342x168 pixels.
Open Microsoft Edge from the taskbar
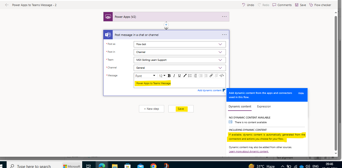102,166
